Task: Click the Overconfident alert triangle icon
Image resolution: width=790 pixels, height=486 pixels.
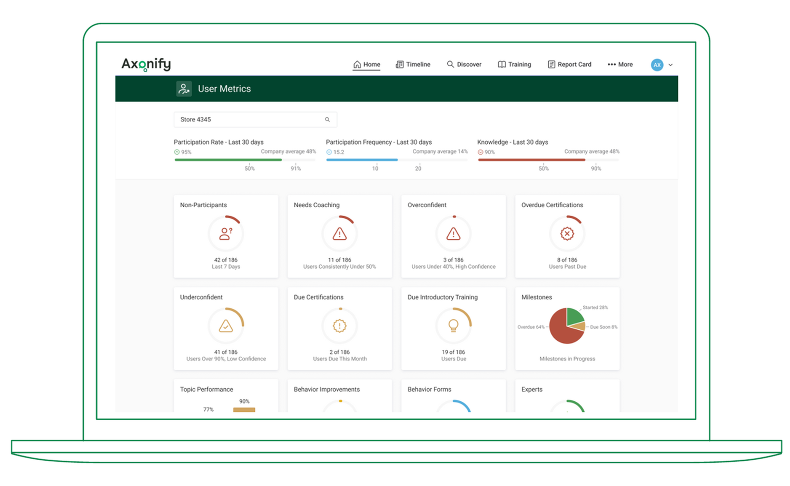Action: (453, 234)
